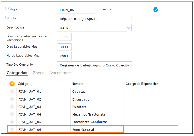Remove the FINN_UAT_05 Tractorista Conductor row
194x136 pixels.
(12, 122)
